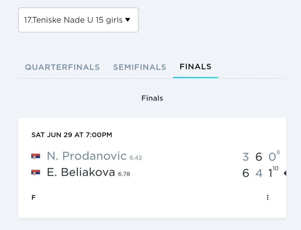Select the Finals tab
The height and width of the screenshot is (230, 301).
[x=195, y=67]
